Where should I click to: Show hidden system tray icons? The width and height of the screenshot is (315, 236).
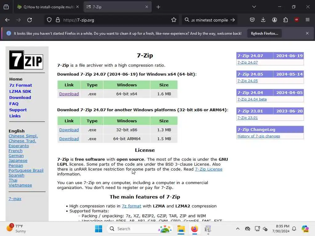tap(238, 229)
